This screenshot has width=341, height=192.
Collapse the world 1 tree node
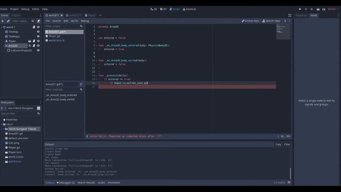point(2,27)
